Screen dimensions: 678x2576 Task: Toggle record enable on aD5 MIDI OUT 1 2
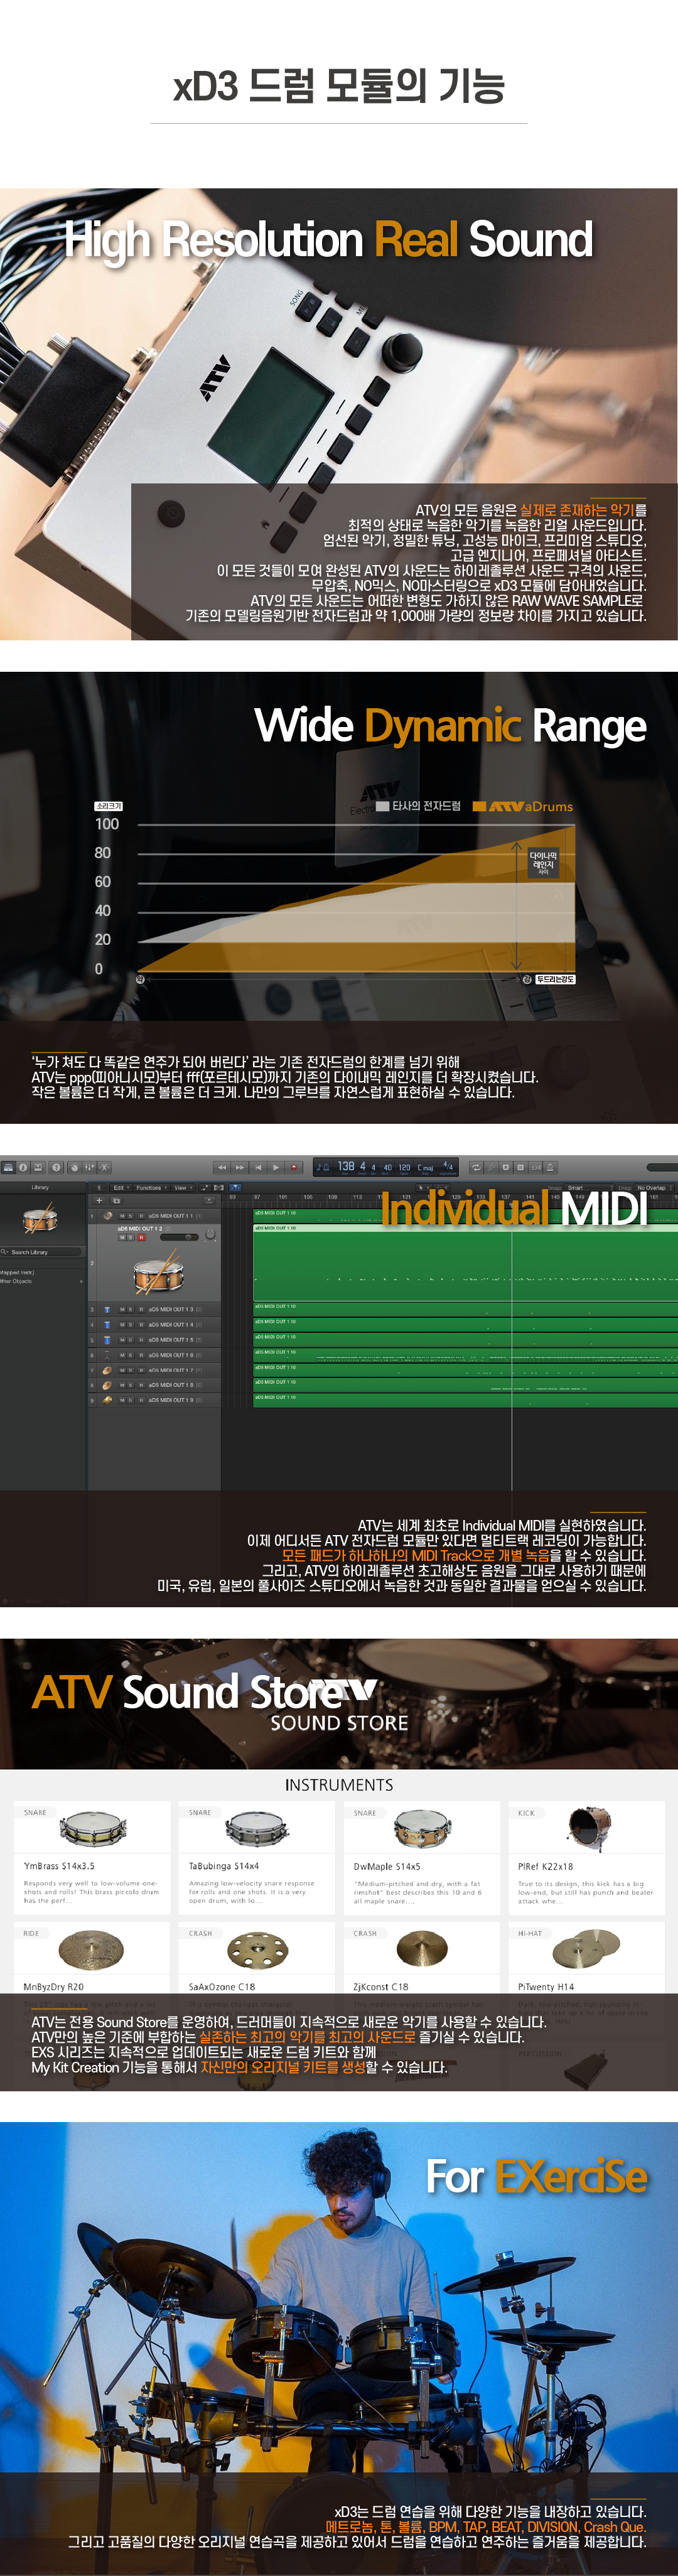click(x=141, y=1237)
